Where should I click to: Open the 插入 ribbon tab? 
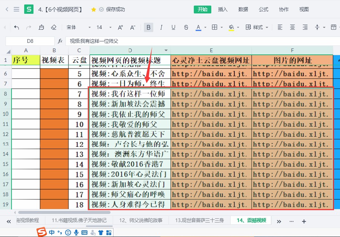(x=223, y=9)
